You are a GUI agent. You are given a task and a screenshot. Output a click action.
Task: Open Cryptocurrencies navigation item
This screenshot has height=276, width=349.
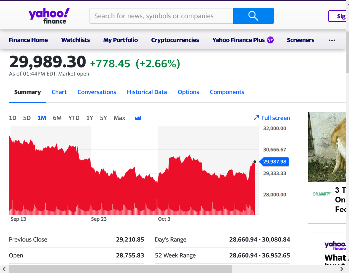point(175,40)
